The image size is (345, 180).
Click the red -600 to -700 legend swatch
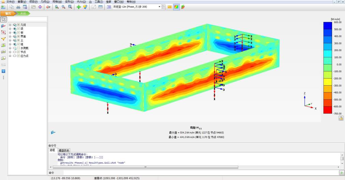click(x=328, y=110)
